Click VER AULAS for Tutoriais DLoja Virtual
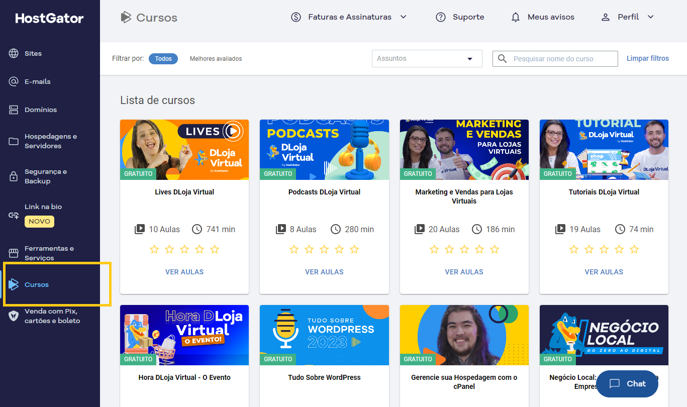 pyautogui.click(x=604, y=272)
